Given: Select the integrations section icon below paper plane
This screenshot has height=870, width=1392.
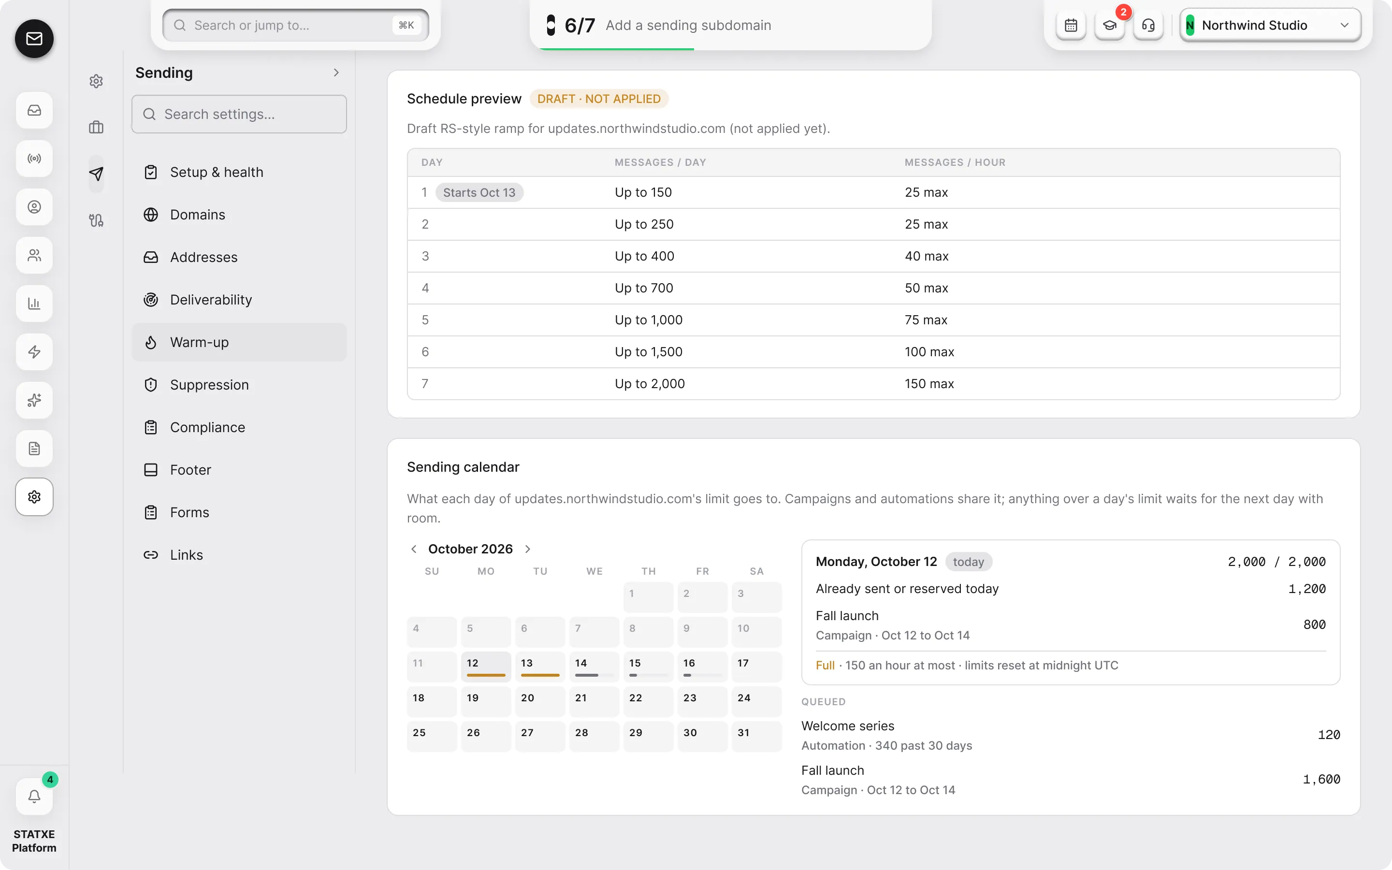Looking at the screenshot, I should click(96, 220).
